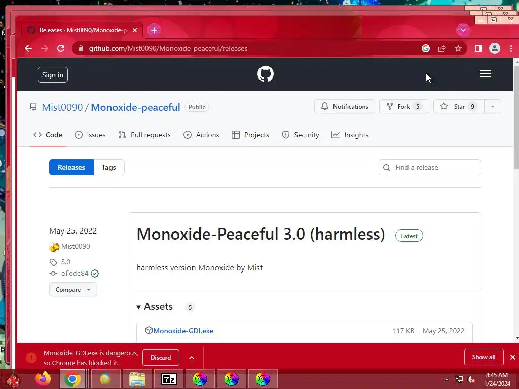
Task: Open the Projects tab
Action: tap(250, 135)
